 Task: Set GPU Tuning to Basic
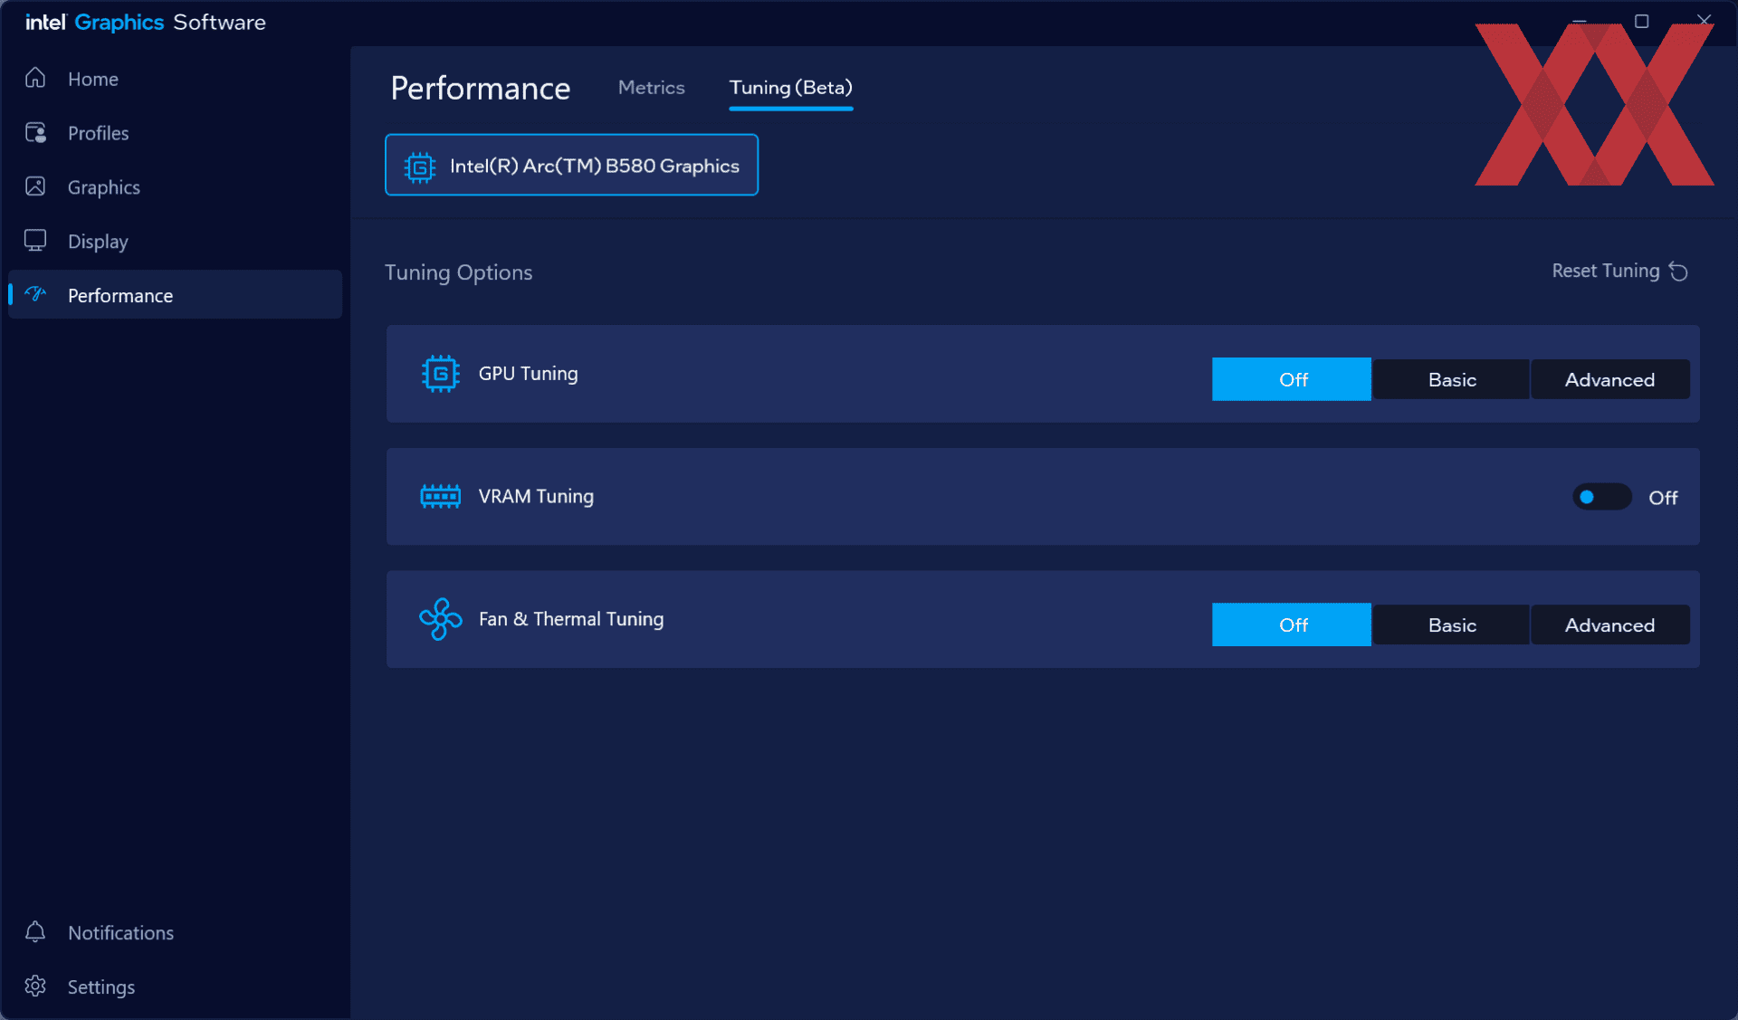pos(1451,379)
